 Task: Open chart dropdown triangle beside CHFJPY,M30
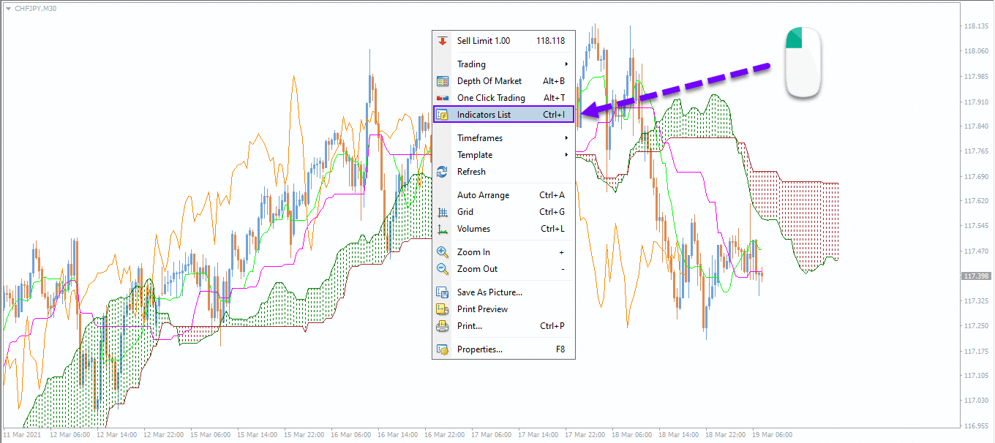pos(8,8)
